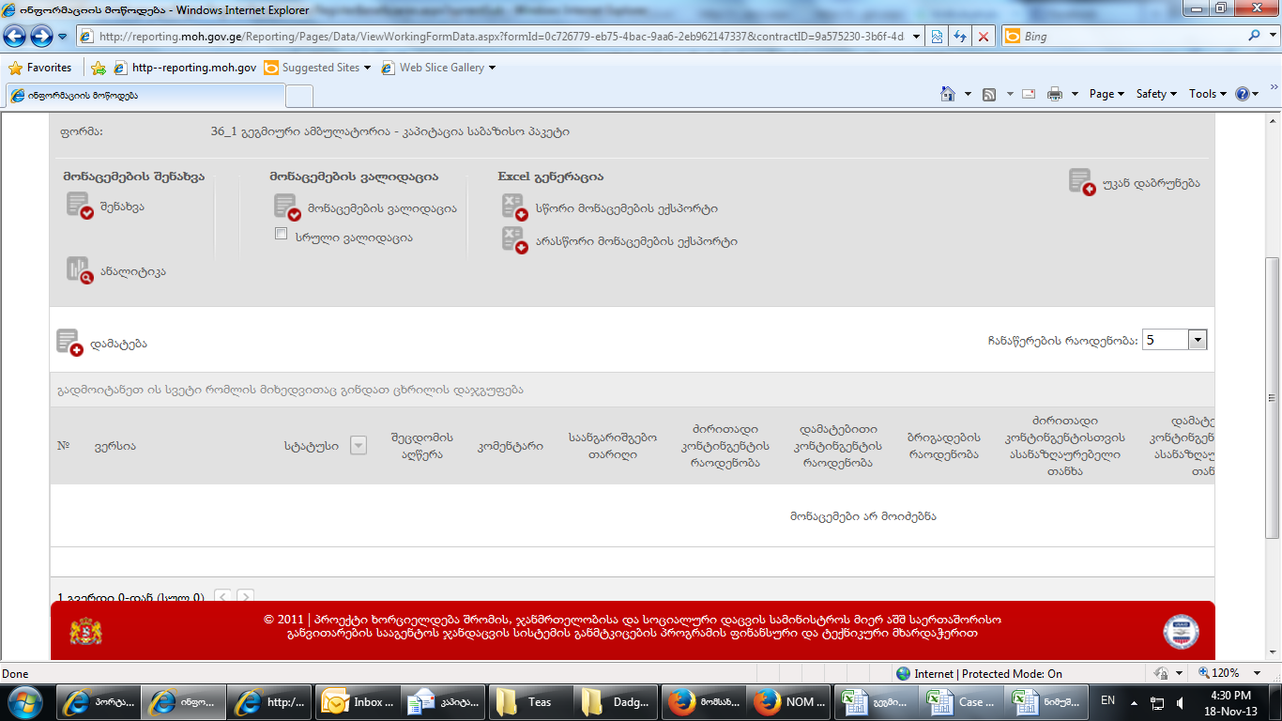Screen dimensions: 1282x721
Task: Enable the სრული ვალიდაცია checkbox
Action: click(281, 234)
